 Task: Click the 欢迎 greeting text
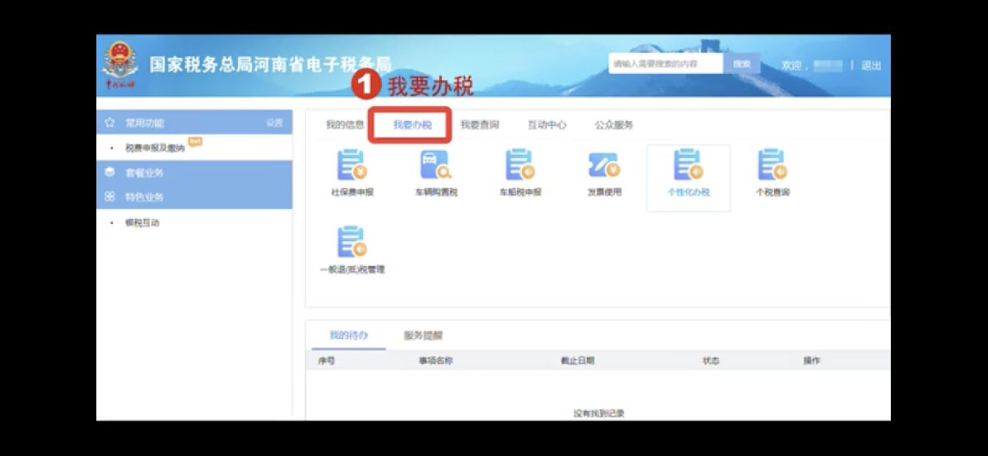point(790,66)
